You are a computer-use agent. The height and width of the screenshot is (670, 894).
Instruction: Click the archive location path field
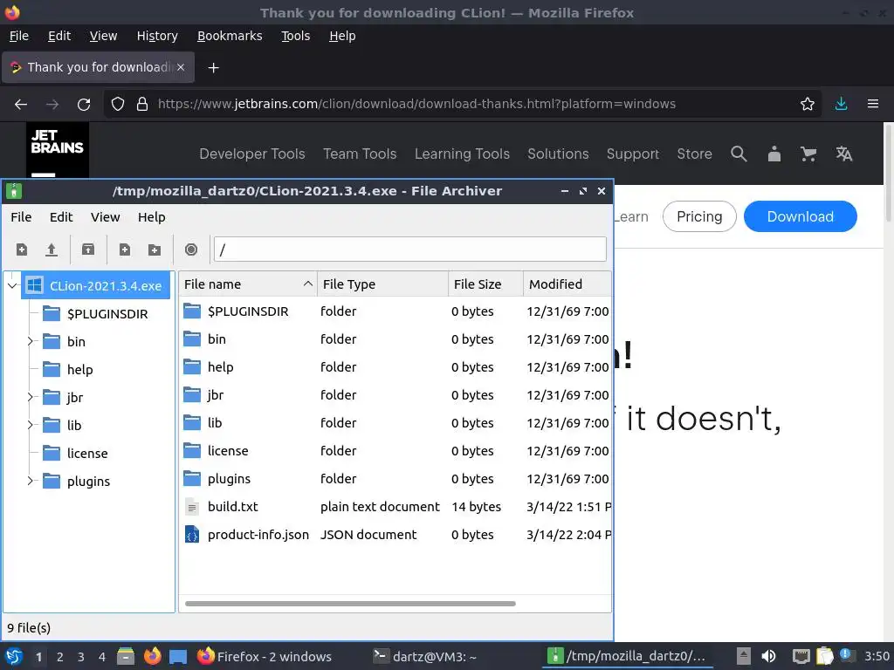(x=410, y=250)
